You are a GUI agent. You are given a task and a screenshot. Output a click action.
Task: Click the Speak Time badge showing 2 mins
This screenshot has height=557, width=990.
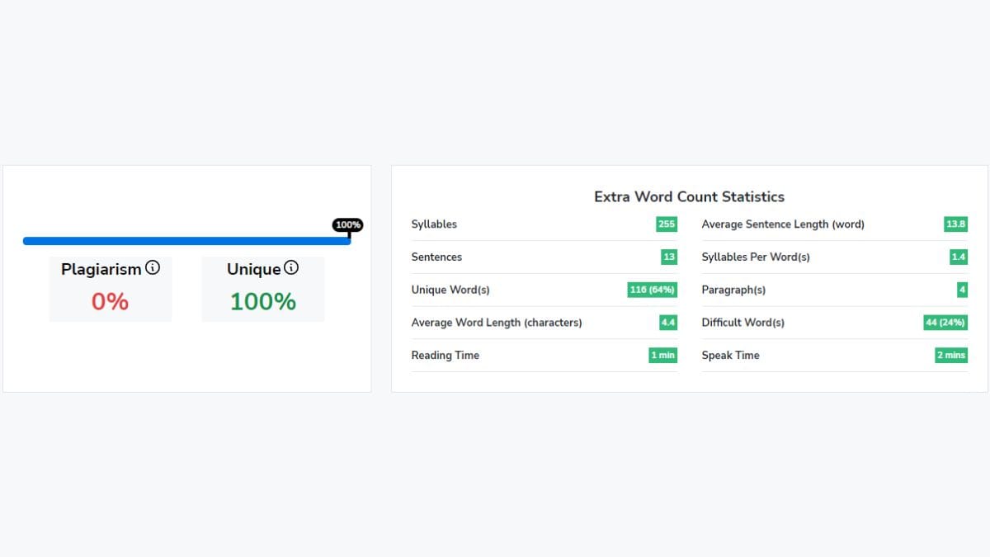coord(950,355)
